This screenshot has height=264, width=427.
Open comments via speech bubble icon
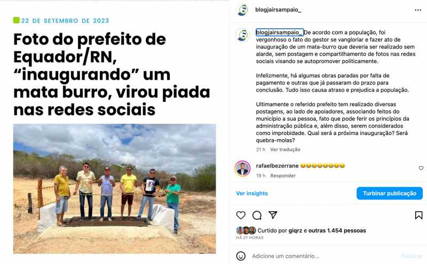257,215
